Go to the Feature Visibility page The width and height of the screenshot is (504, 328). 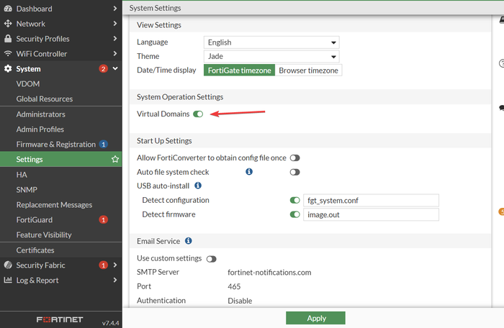click(x=44, y=235)
